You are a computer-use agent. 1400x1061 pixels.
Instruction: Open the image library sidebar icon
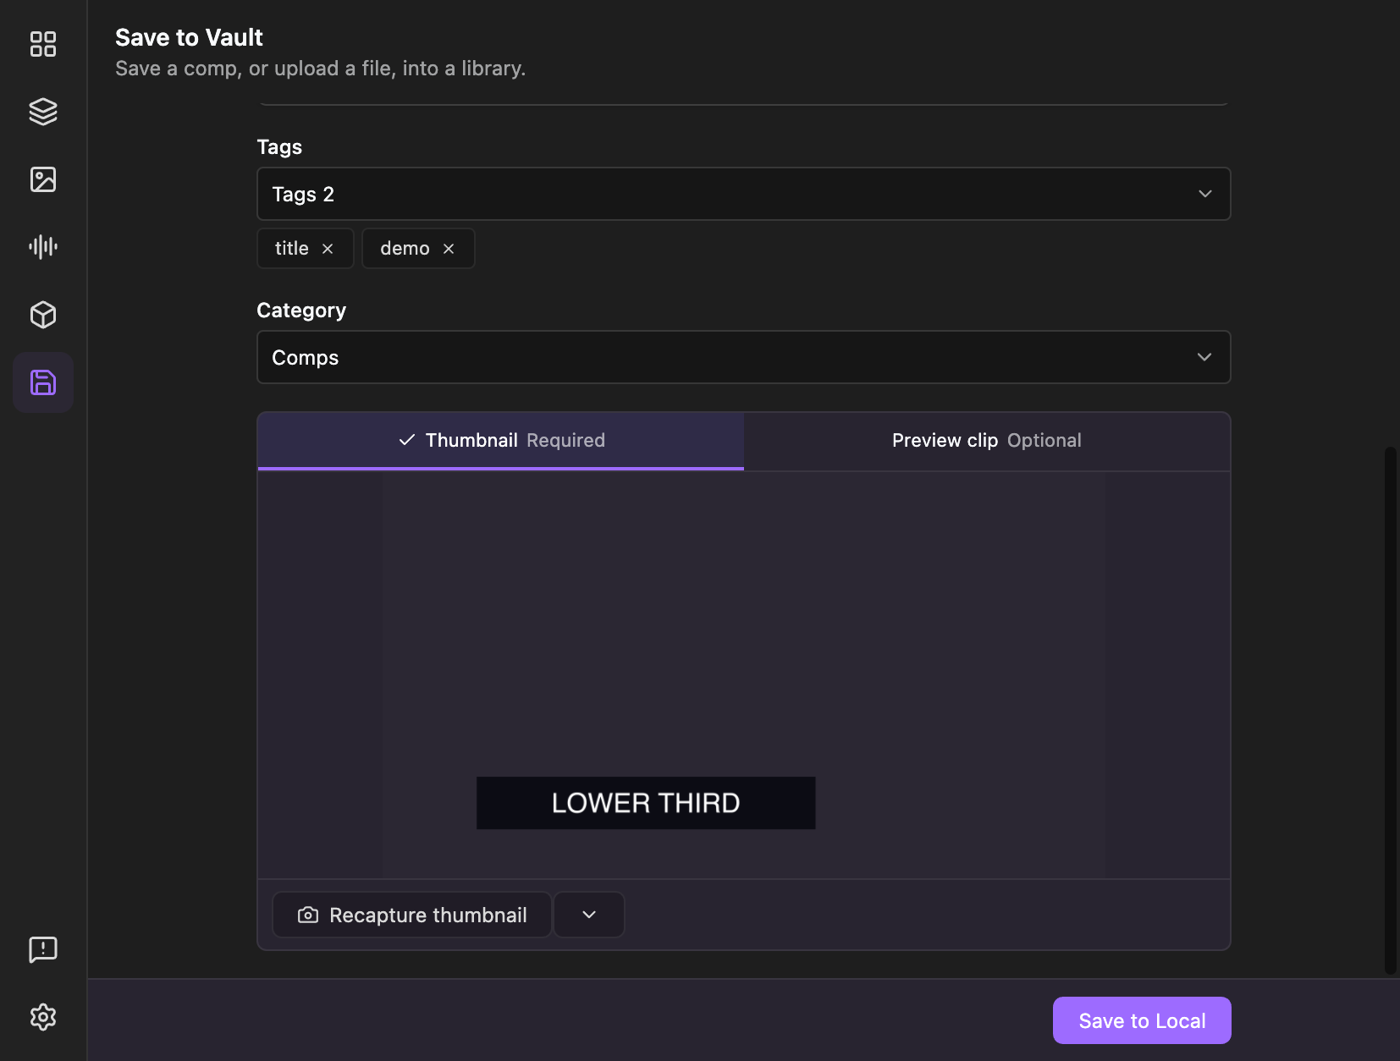point(43,179)
